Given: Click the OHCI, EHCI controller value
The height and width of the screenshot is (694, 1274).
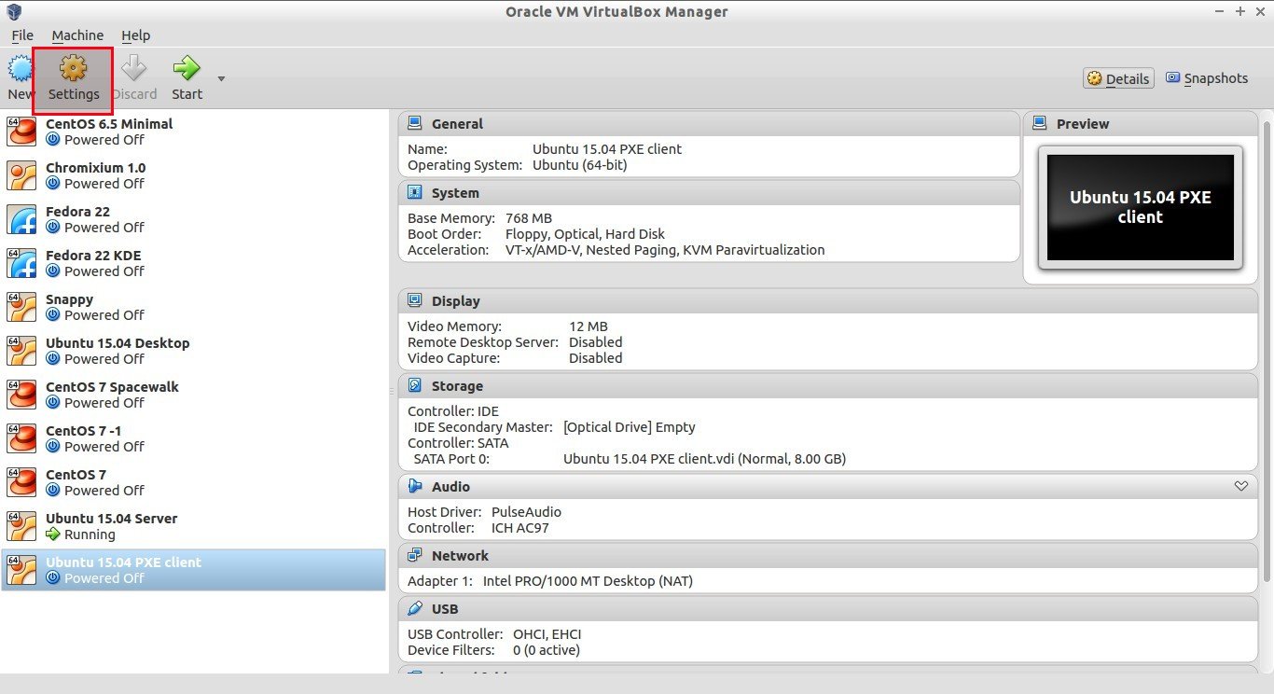Looking at the screenshot, I should 547,634.
